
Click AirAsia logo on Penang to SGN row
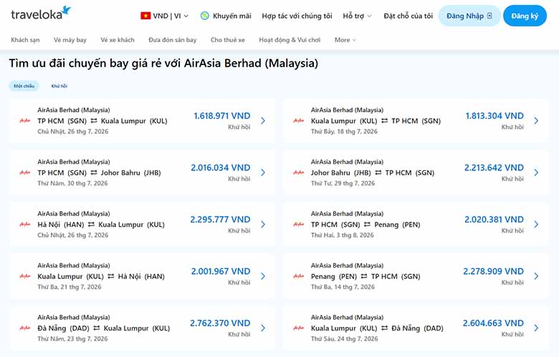(x=298, y=276)
